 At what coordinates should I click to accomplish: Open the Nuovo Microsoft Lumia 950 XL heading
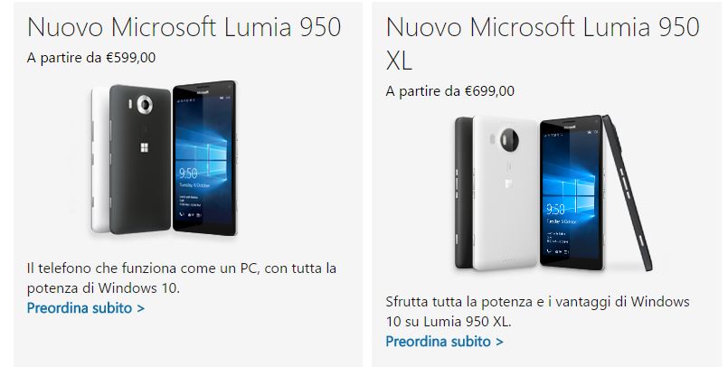tap(543, 43)
